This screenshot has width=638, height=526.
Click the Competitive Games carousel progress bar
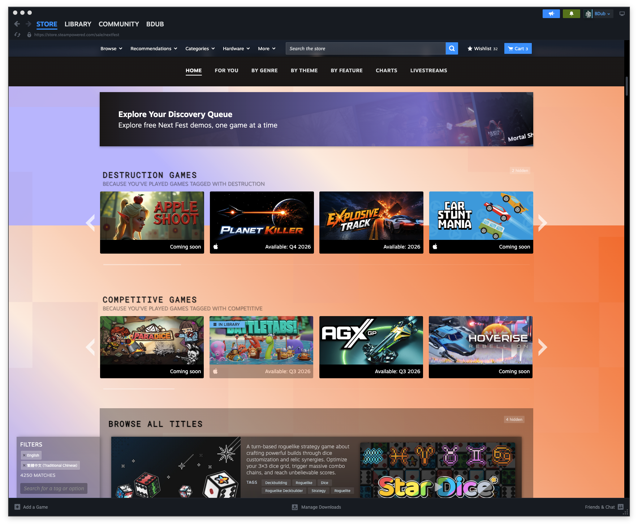[x=316, y=389]
